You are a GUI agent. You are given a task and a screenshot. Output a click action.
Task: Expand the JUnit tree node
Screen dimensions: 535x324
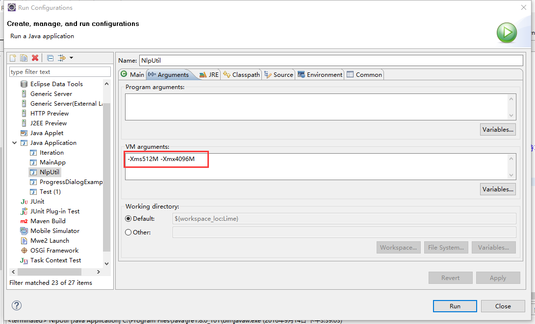click(14, 201)
